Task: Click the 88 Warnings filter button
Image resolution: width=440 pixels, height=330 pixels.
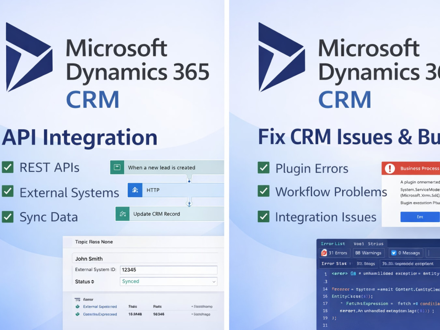Action: (368, 253)
